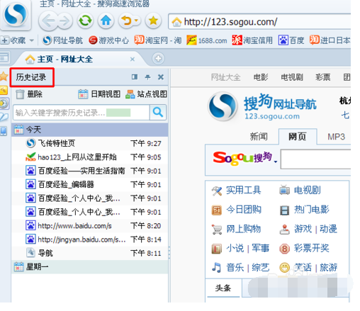This screenshot has height=311, width=360.
Task: Open http://www.baidu.com/s history entry
Action: pos(90,226)
